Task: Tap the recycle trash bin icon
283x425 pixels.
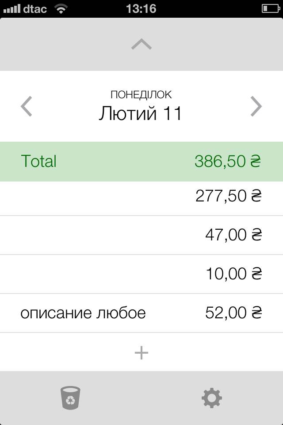Action: point(71,398)
